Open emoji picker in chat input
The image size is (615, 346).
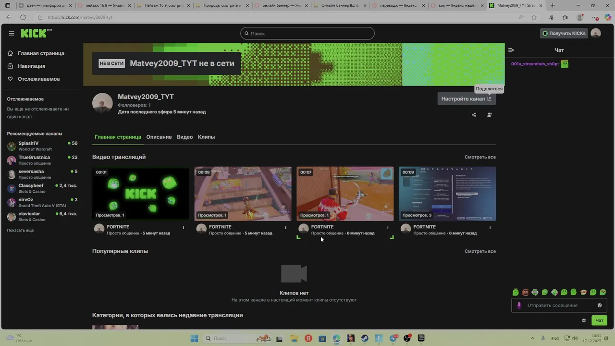point(600,305)
